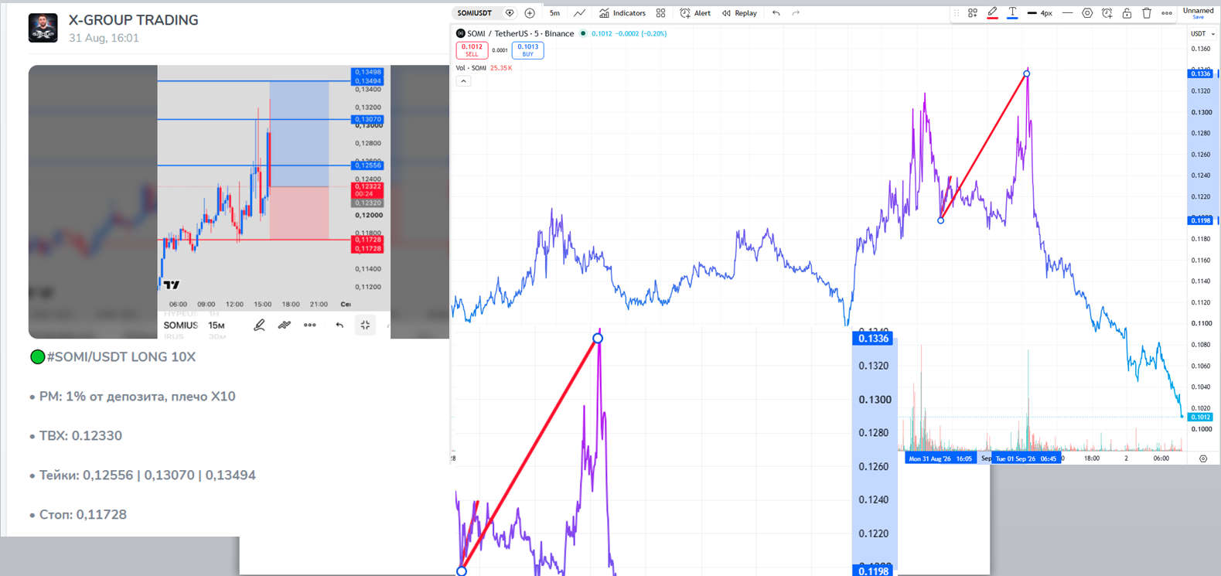Click the Tue 01 Sep '26 06:45 time label
The width and height of the screenshot is (1221, 576).
click(1026, 458)
